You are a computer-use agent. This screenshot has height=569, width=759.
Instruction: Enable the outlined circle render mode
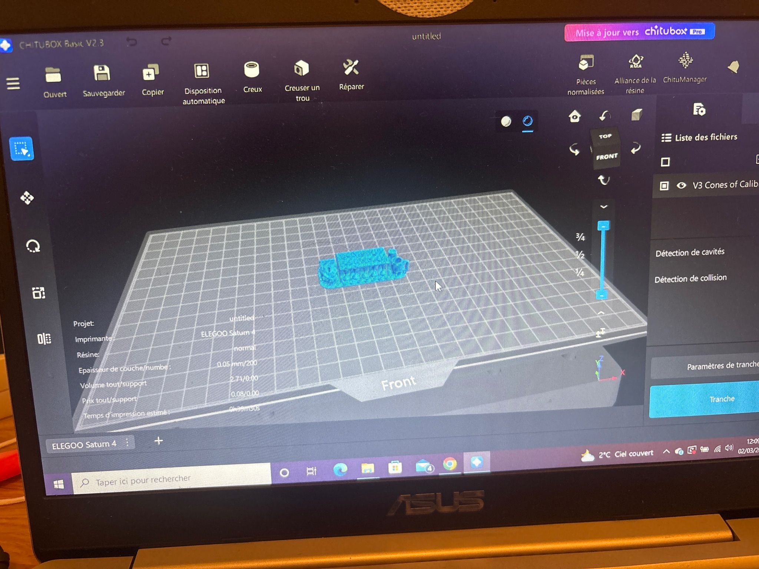(528, 121)
